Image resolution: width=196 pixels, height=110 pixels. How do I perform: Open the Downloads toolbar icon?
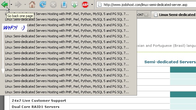pos(75,5)
